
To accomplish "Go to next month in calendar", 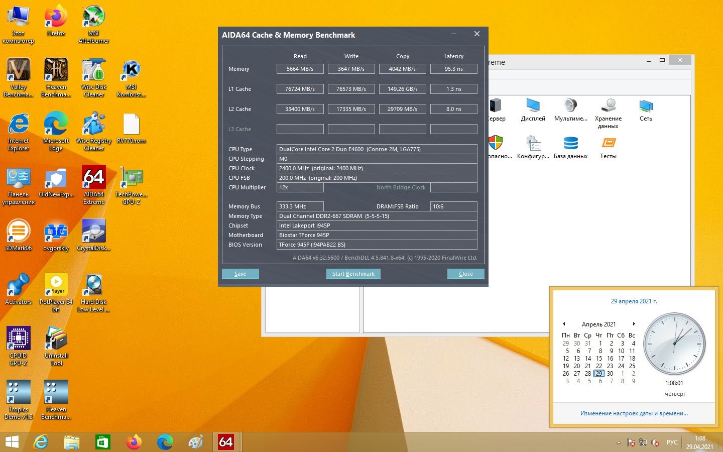I will pyautogui.click(x=634, y=324).
